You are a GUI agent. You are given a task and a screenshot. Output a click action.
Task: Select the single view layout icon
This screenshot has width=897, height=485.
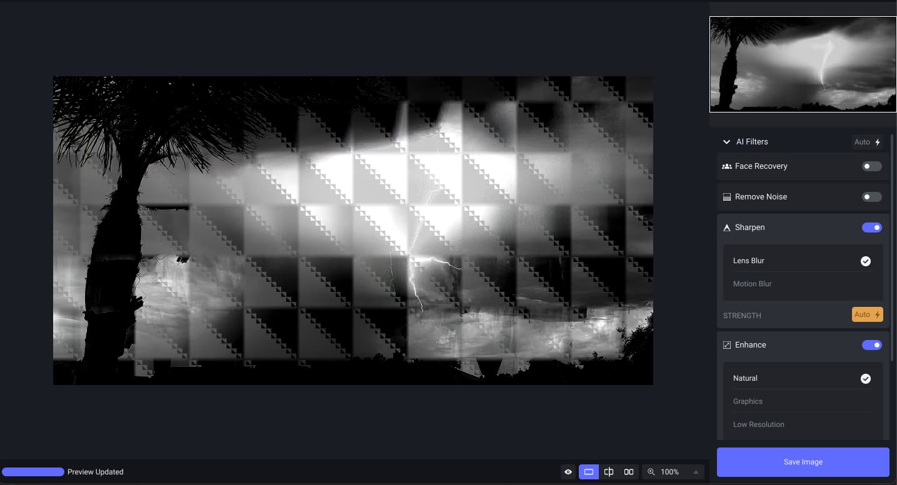[x=588, y=472]
